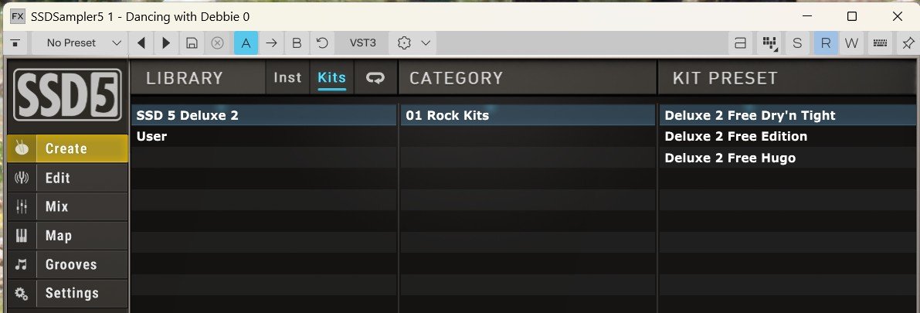This screenshot has height=313, width=920.
Task: Open the MIDI routing grid dropdown
Action: tap(769, 43)
